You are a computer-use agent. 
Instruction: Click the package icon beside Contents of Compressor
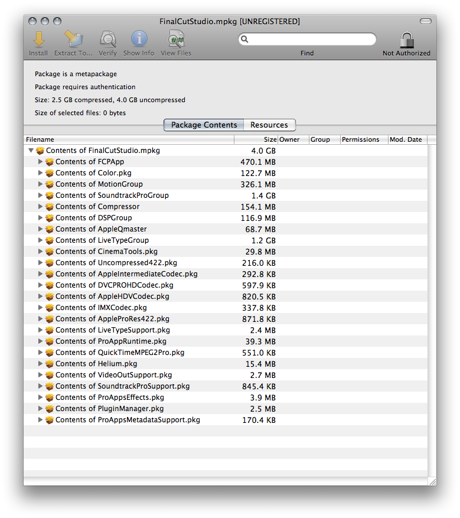[x=50, y=207]
